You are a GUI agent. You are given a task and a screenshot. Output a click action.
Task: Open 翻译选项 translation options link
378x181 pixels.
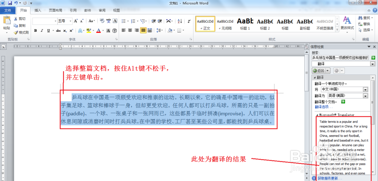324,107
